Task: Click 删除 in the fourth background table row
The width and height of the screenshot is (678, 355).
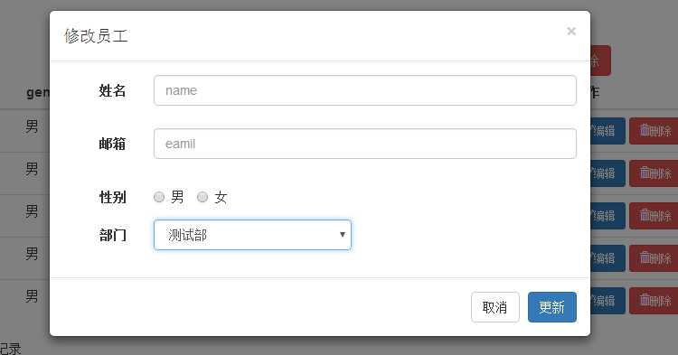Action: [x=654, y=258]
